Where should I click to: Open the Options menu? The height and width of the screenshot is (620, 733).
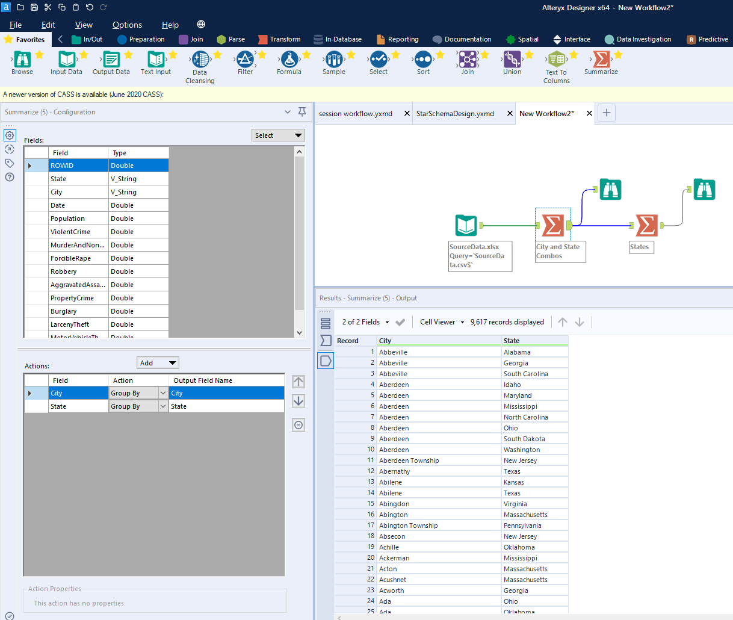coord(127,25)
